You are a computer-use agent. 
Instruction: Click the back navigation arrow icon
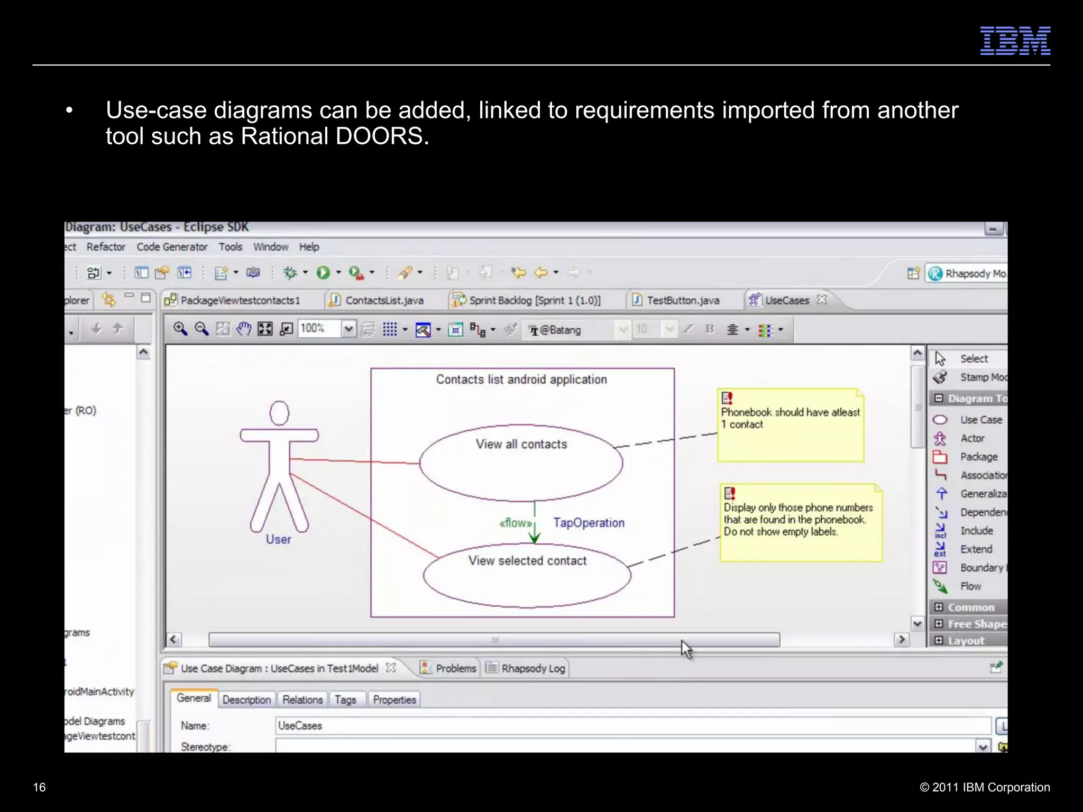click(x=540, y=272)
